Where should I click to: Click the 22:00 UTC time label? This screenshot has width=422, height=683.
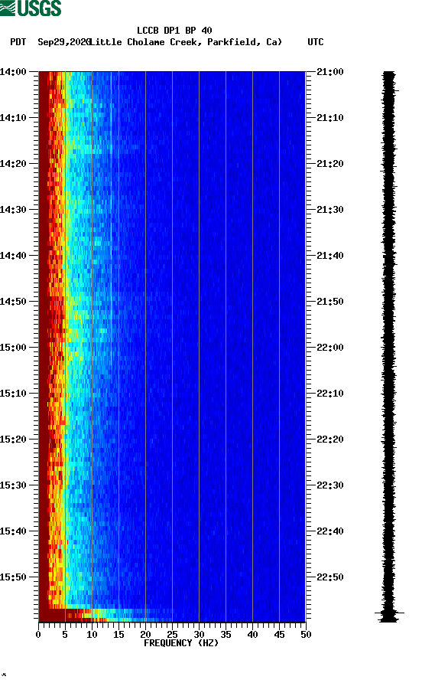click(330, 348)
